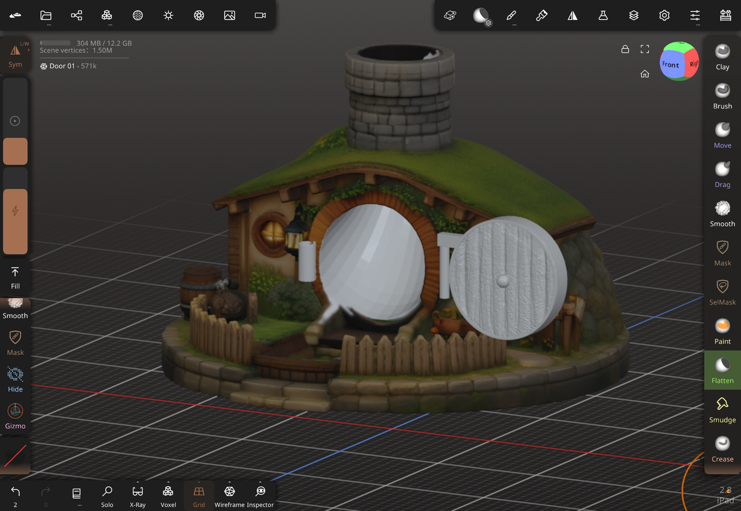The height and width of the screenshot is (511, 741).
Task: Select the SelMask tool
Action: click(x=723, y=292)
